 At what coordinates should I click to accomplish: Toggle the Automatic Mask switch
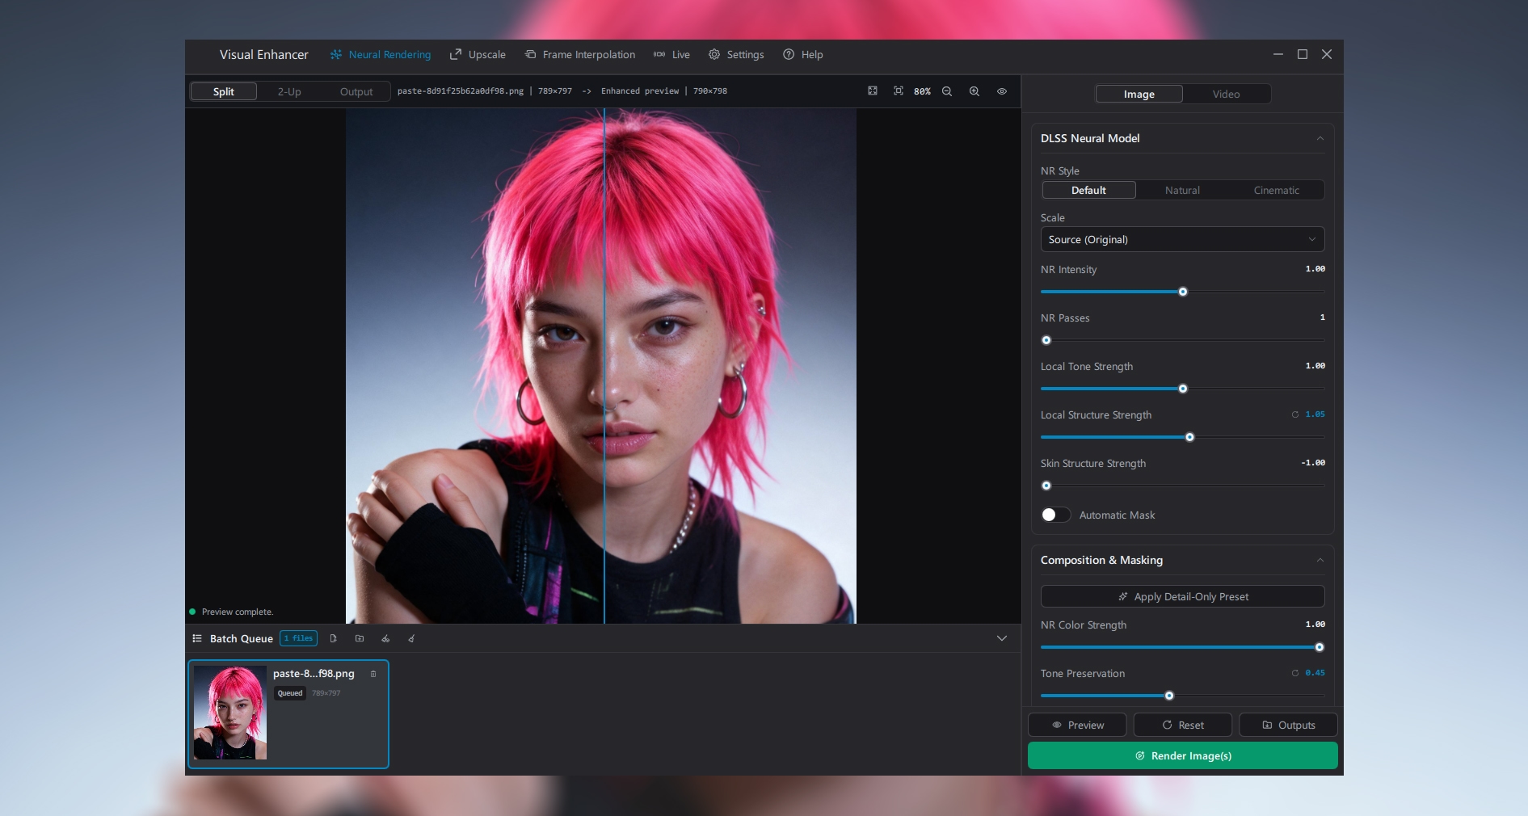coord(1055,515)
